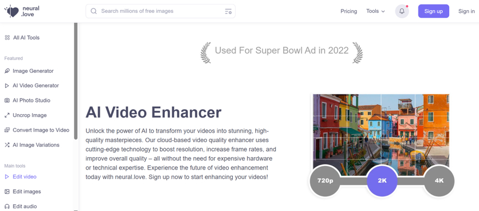
Task: Click the 'Used For Super Bowl Ad in 2022' text
Action: coord(282,50)
